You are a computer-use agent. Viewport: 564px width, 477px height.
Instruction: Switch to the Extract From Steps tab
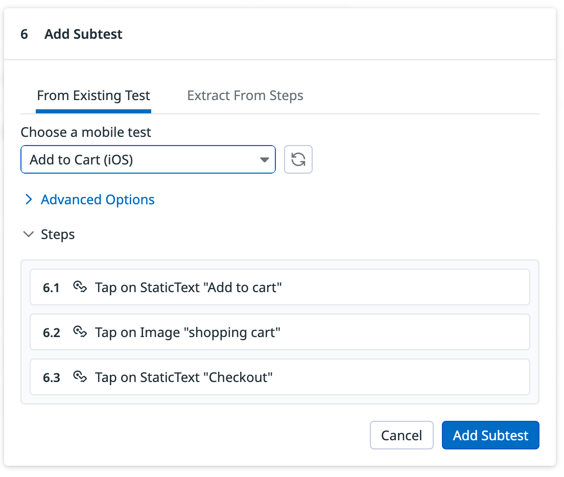tap(245, 96)
